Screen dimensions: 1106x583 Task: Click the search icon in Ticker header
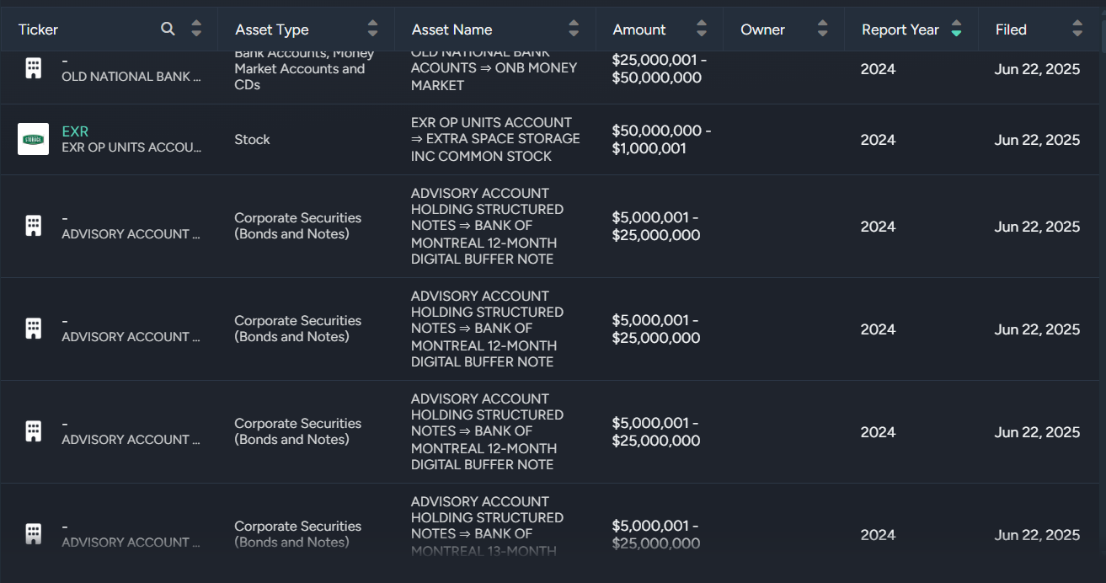(x=168, y=29)
